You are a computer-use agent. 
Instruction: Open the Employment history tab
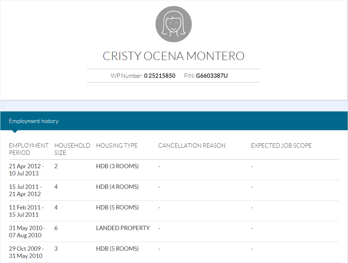pyautogui.click(x=34, y=121)
